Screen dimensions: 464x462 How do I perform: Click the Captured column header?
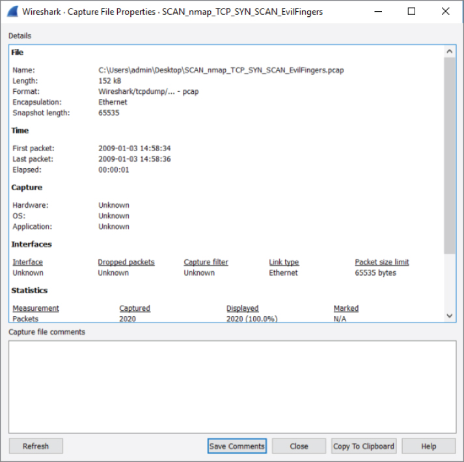[135, 308]
